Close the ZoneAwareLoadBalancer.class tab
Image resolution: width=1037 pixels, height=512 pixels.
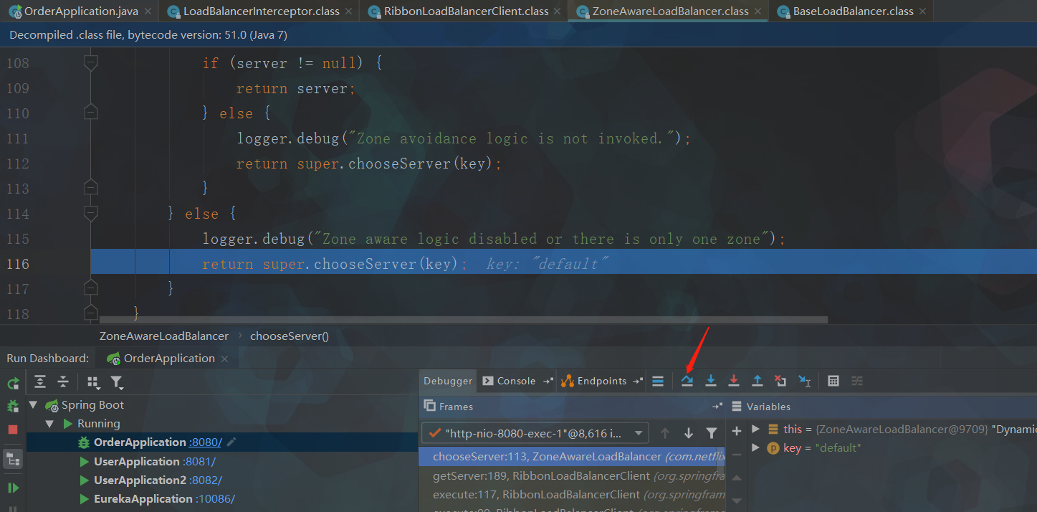[757, 11]
